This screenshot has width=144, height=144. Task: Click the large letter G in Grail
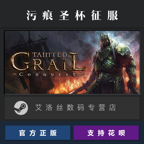point(20,61)
